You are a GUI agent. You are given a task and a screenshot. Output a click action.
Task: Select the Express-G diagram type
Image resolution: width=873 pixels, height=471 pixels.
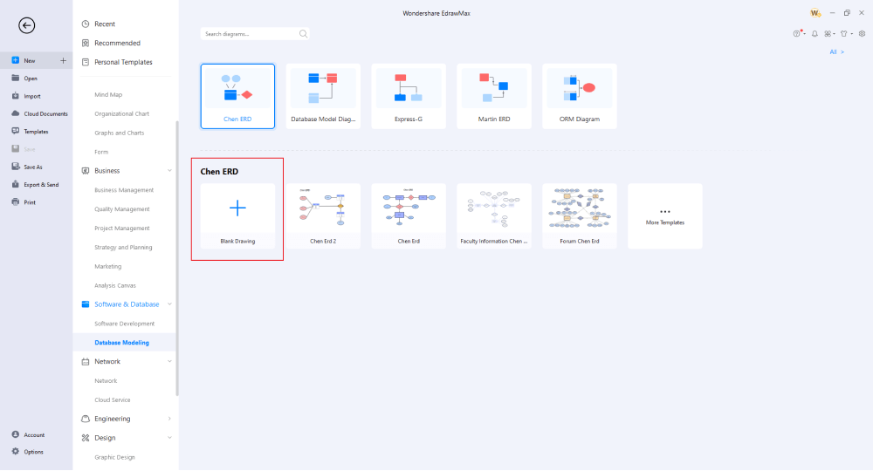(409, 96)
